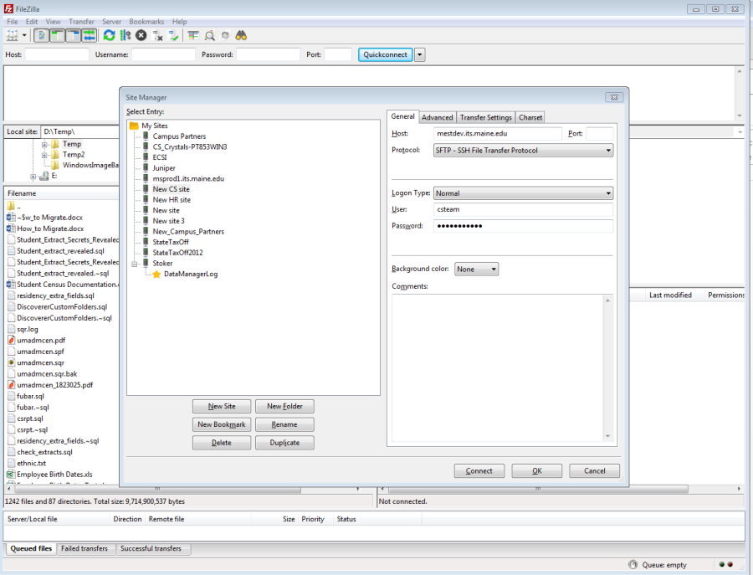The width and height of the screenshot is (753, 575).
Task: Switch to the Charset tab
Action: (x=530, y=117)
